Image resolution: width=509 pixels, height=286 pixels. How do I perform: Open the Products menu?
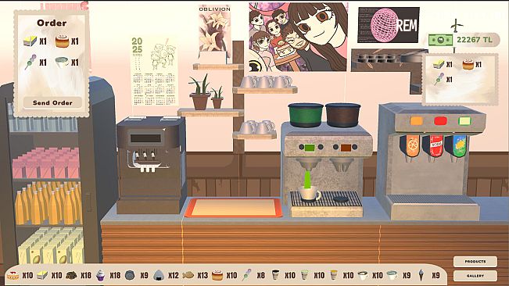pyautogui.click(x=475, y=261)
